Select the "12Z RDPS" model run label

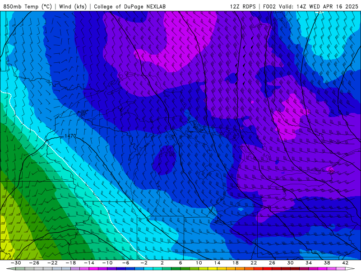(243, 6)
